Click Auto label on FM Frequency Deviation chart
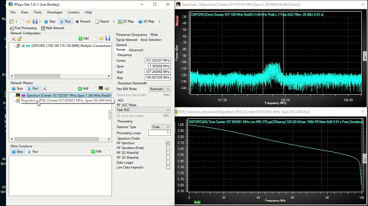This screenshot has height=206, width=368. tap(197, 202)
